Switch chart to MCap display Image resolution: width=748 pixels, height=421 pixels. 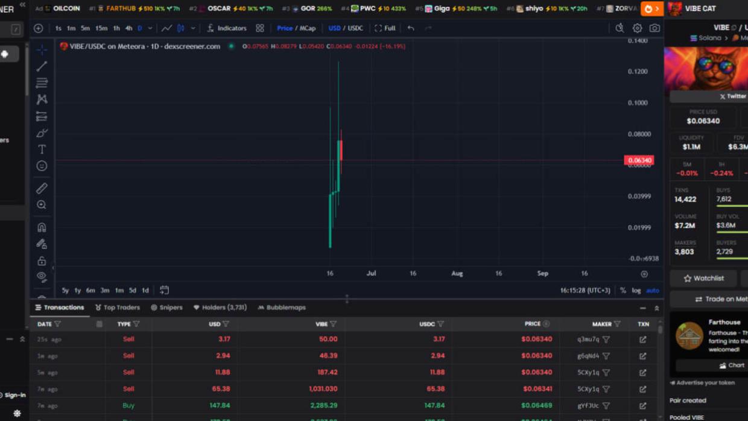click(x=308, y=28)
